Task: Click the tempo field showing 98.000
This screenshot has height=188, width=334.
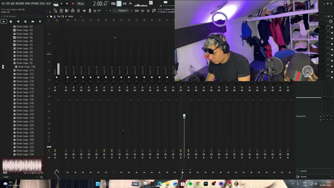Action: [x=81, y=4]
